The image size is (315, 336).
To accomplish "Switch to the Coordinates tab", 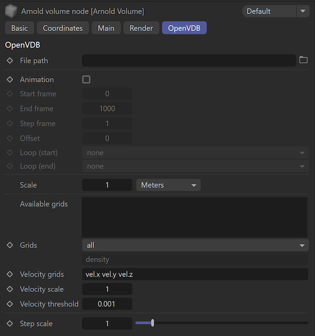I will pyautogui.click(x=62, y=28).
